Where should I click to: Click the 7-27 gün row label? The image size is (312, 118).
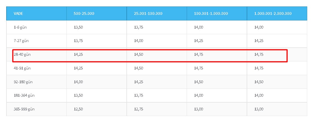[21, 41]
